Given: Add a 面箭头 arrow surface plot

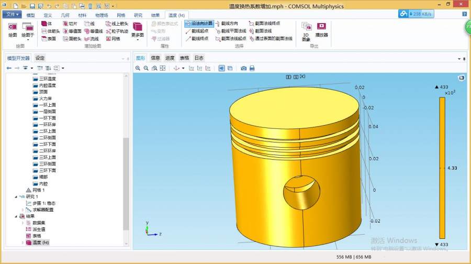Looking at the screenshot, I should pos(72,38).
